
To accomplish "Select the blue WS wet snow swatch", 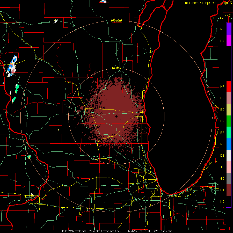I will [x=229, y=144].
